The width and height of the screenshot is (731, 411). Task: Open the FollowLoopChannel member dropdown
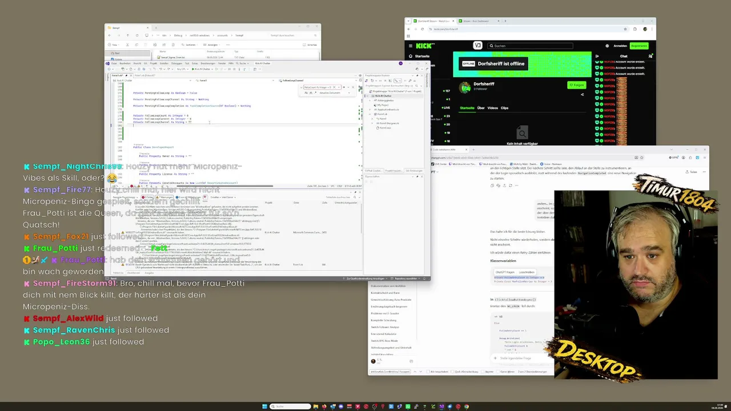tap(318, 80)
